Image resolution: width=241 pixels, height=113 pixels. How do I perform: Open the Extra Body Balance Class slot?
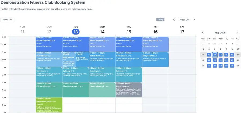point(82,59)
